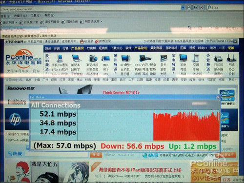Viewport: 244px width, 183px height.
Task: Close the Net Meter window
Action: tap(218, 97)
